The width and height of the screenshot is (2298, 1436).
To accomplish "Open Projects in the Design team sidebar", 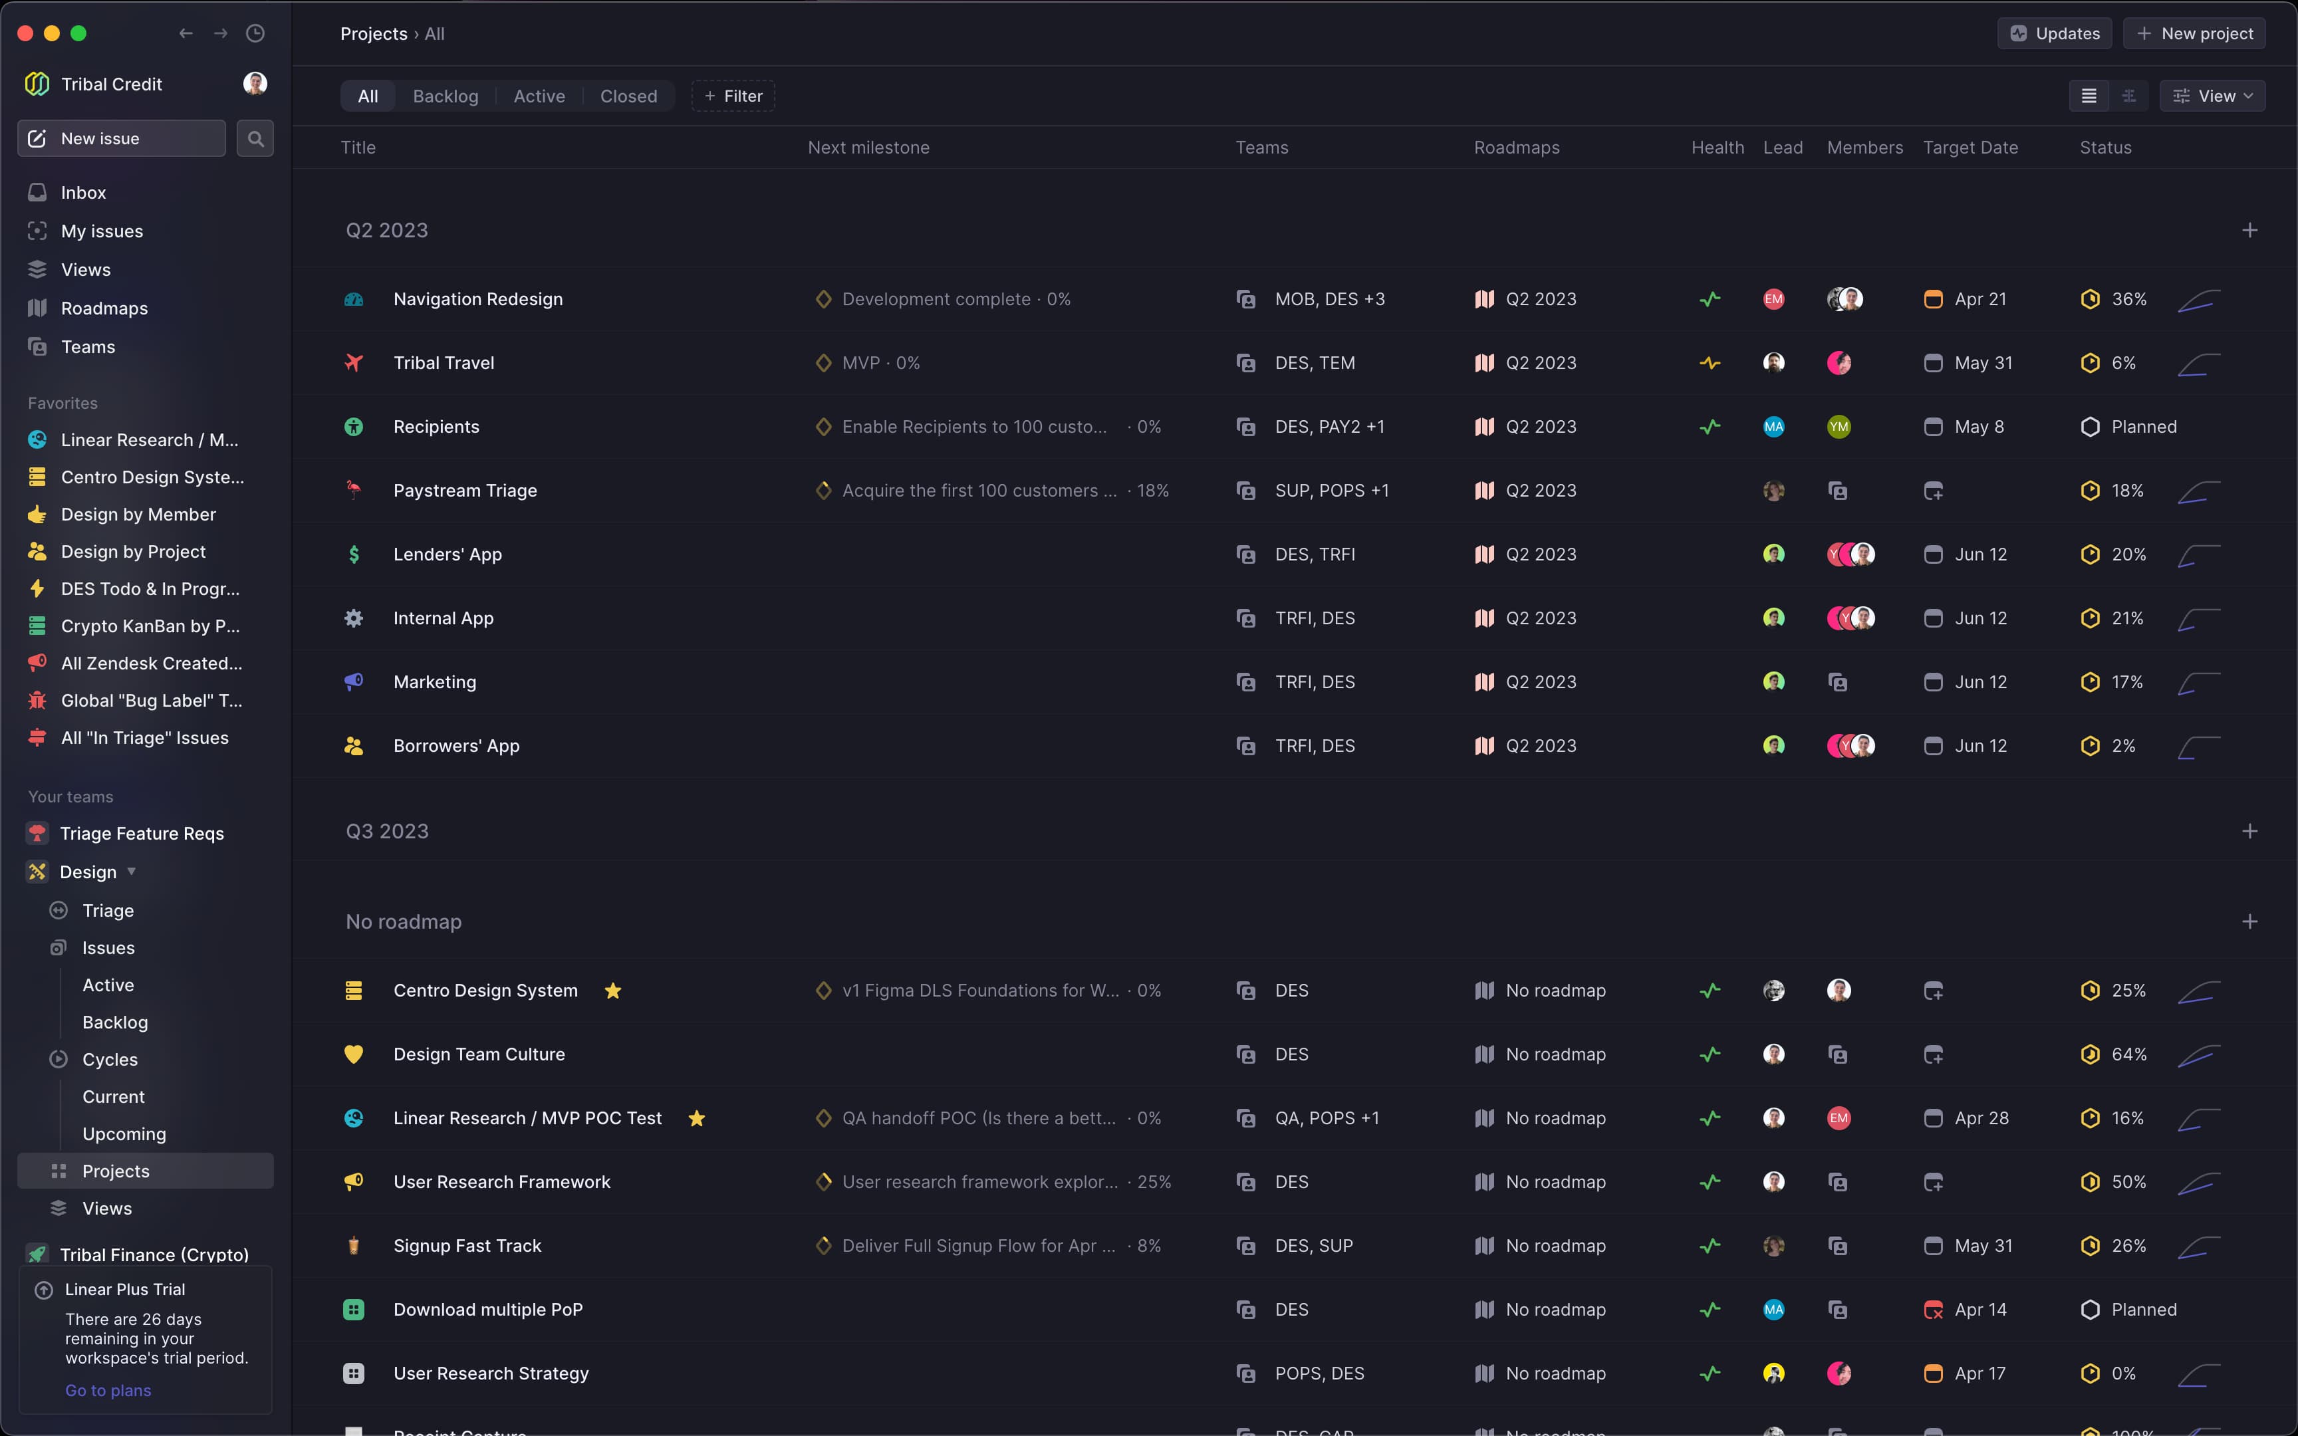I will (x=145, y=1171).
